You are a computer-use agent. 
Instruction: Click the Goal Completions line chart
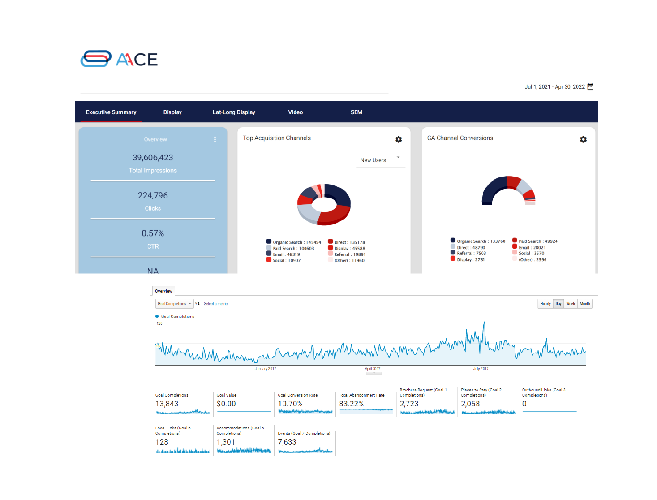click(x=371, y=344)
